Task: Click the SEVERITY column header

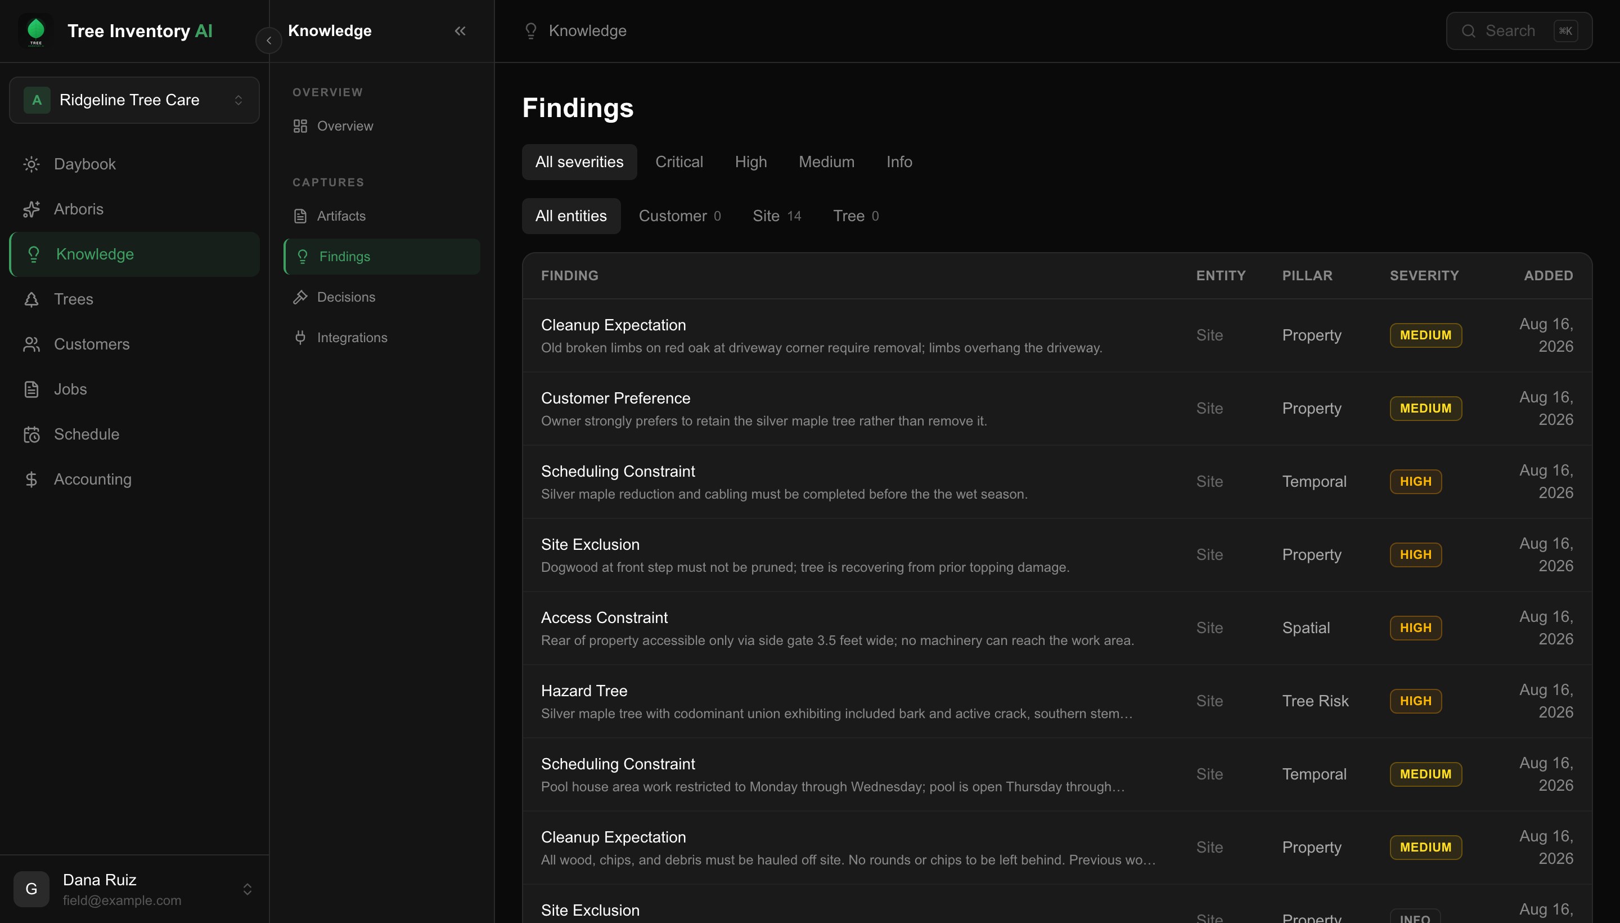Action: click(1424, 276)
